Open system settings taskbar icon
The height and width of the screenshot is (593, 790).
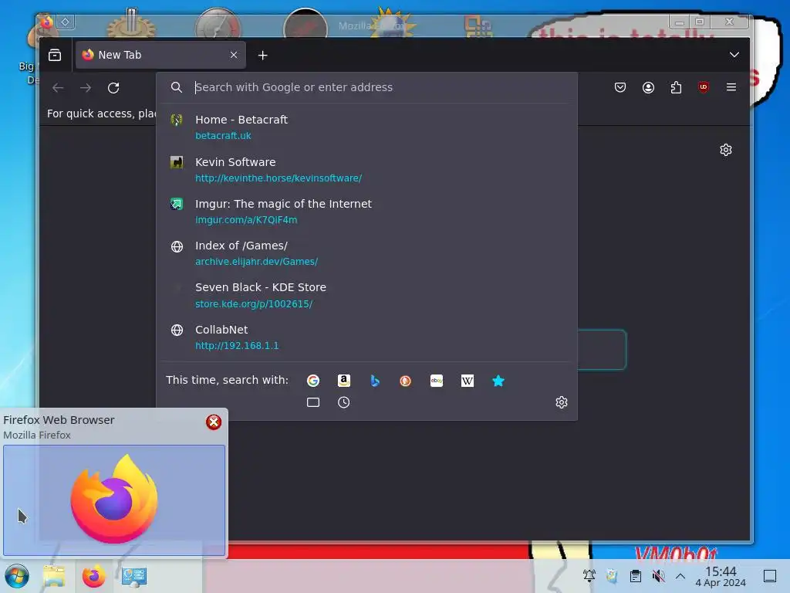134,576
